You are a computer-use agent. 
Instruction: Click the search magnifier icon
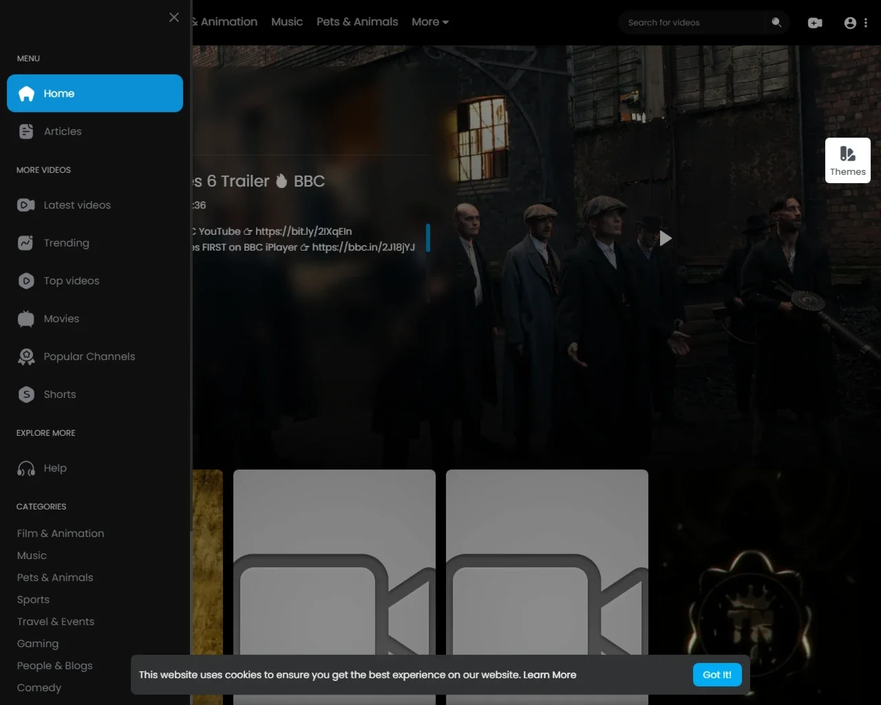click(x=776, y=23)
